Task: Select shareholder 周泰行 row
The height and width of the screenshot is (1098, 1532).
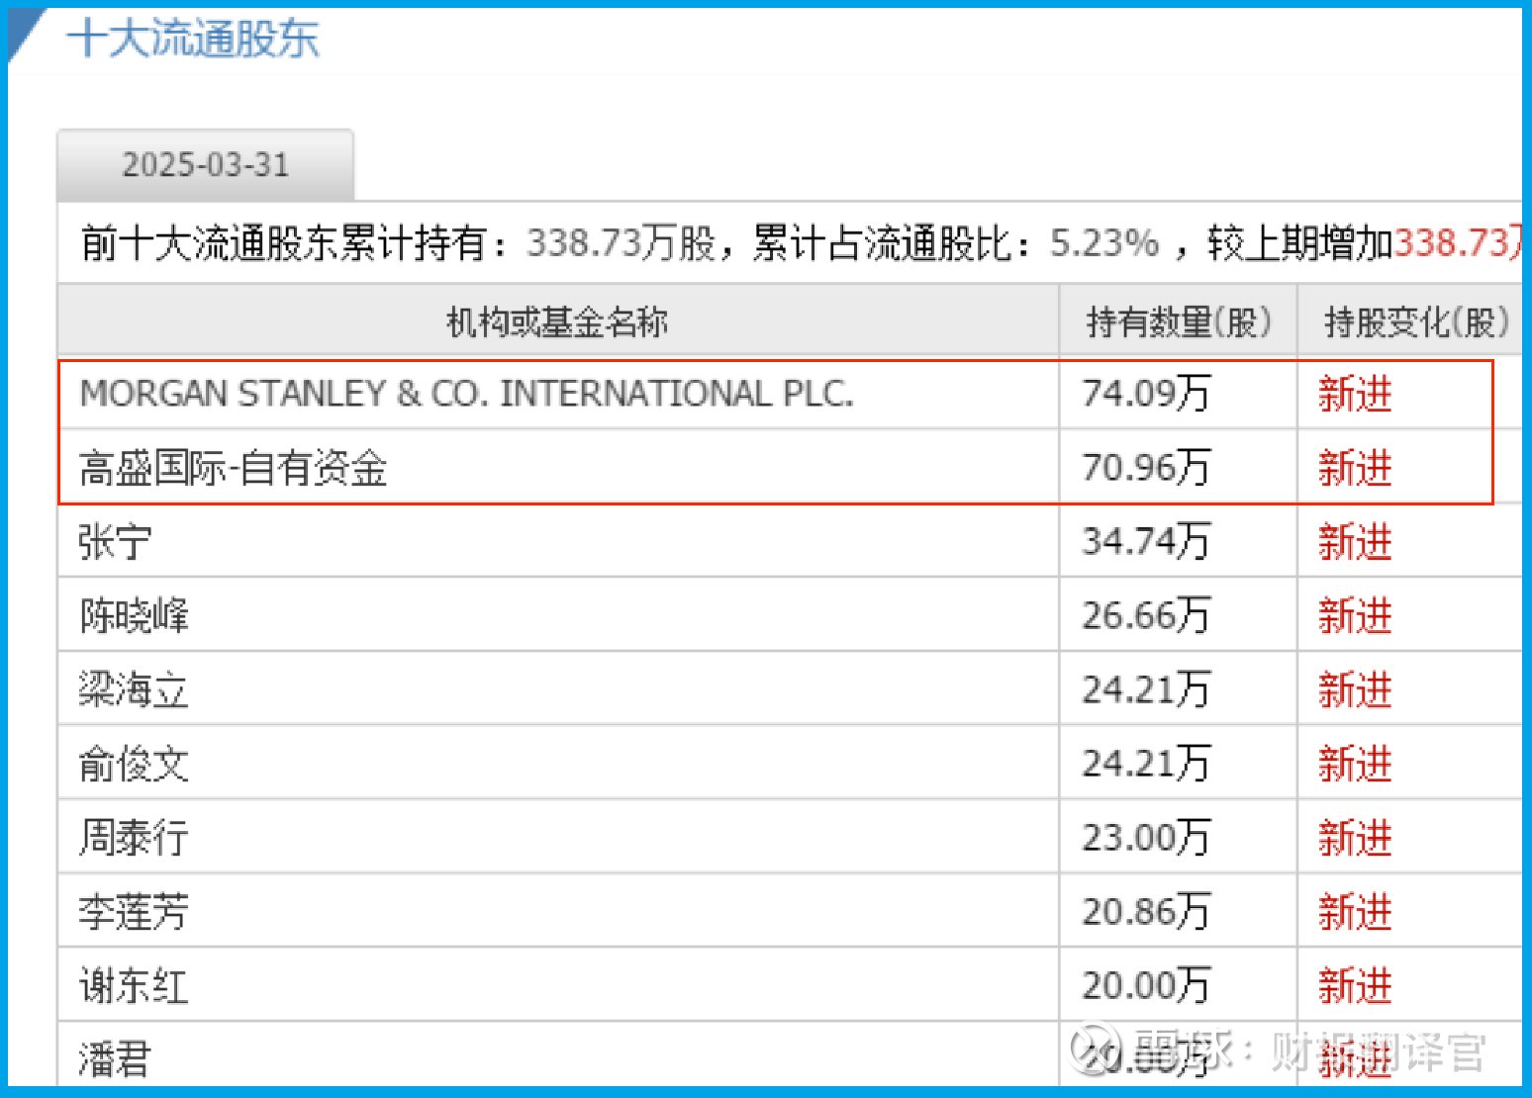Action: click(134, 838)
